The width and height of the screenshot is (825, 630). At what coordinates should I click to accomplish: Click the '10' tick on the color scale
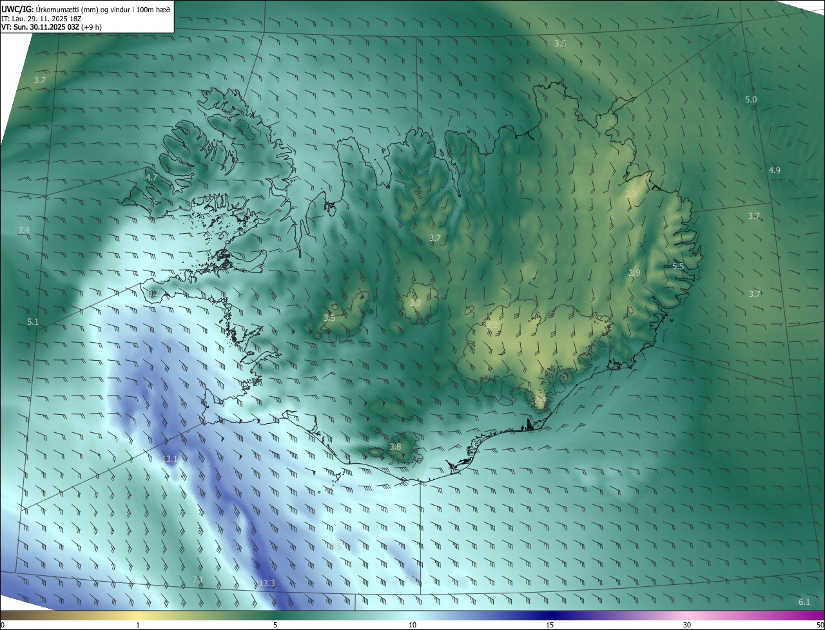412,625
